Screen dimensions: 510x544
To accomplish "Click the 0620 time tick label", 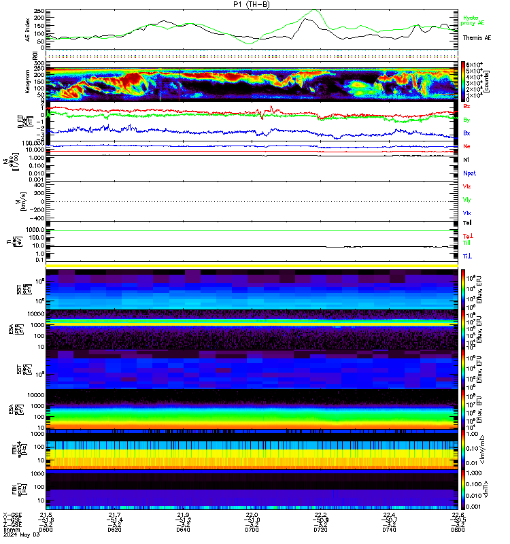I will (114, 530).
